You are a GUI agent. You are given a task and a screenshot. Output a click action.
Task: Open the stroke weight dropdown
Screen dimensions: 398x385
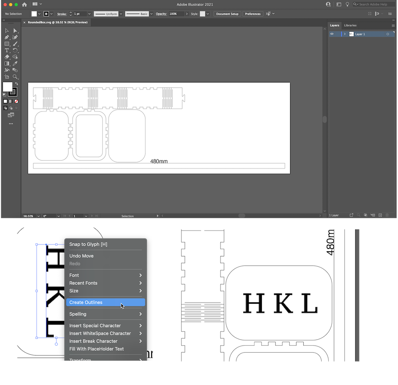(x=89, y=14)
